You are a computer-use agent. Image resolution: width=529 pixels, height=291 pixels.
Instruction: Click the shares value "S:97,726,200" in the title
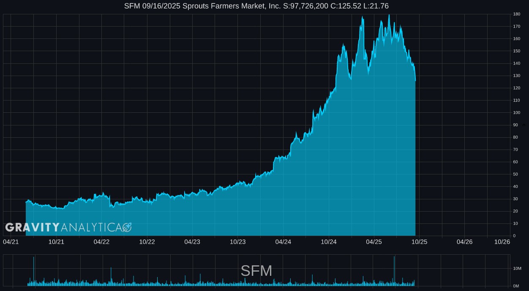click(x=305, y=6)
